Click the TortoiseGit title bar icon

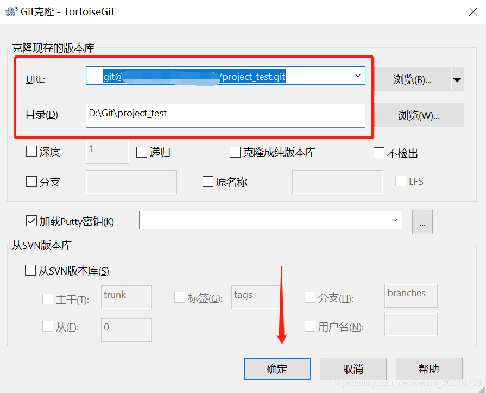[x=11, y=11]
